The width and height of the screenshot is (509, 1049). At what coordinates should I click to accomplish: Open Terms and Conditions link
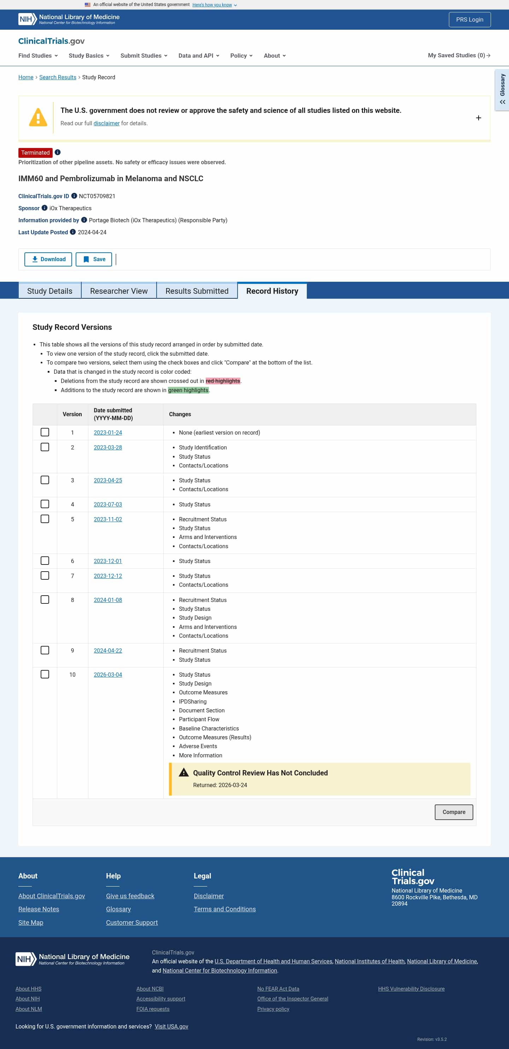224,909
